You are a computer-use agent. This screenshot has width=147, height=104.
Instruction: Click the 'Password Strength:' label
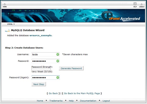(x=42, y=67)
